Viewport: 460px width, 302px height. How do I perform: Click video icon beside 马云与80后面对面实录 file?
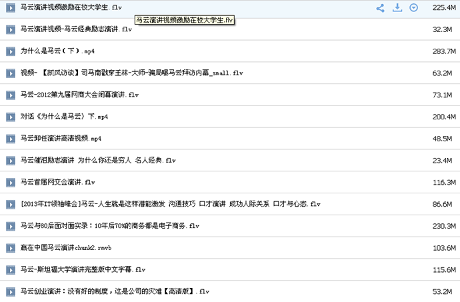[x=11, y=226]
